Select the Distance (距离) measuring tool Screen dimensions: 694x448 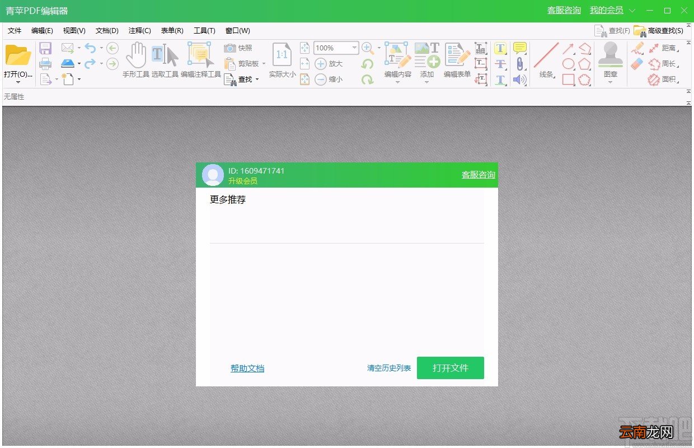(663, 48)
